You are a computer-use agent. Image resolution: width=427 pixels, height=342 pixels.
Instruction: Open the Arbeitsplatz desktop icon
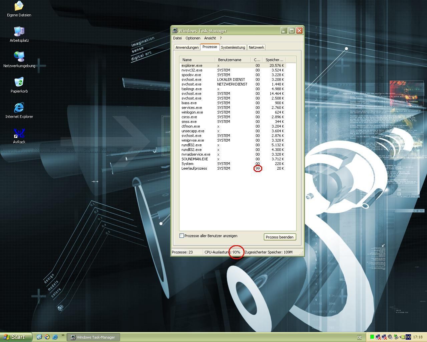[x=19, y=34]
